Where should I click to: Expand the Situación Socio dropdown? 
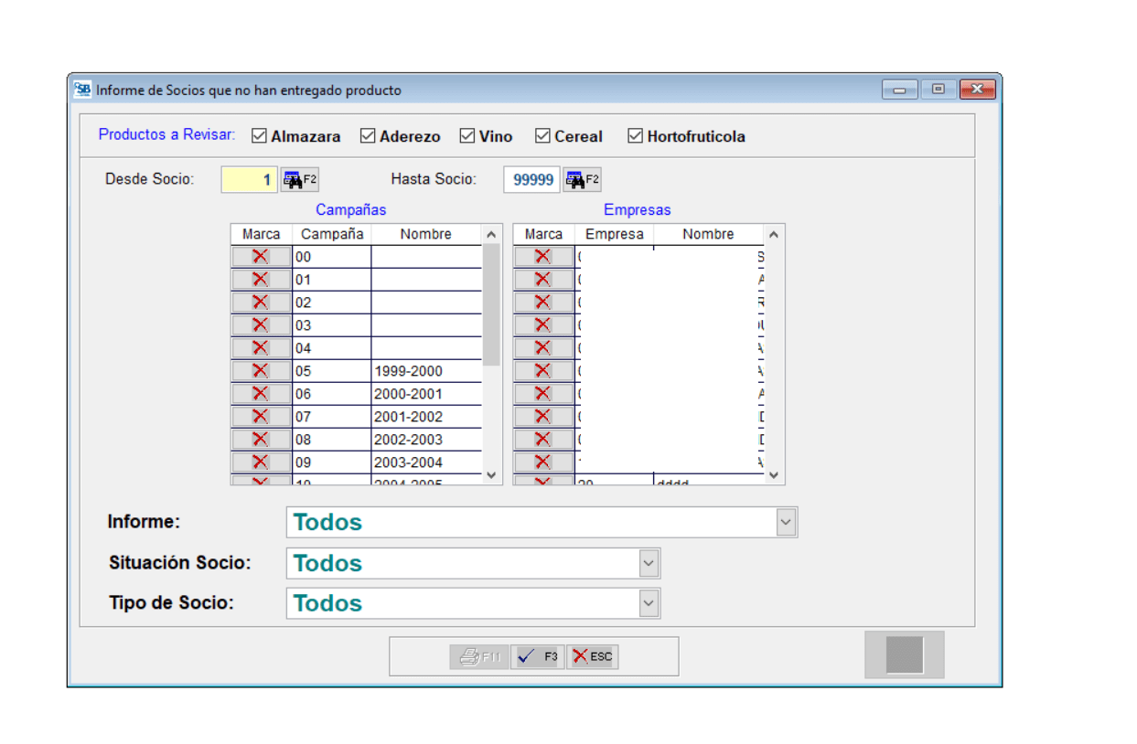tap(649, 563)
